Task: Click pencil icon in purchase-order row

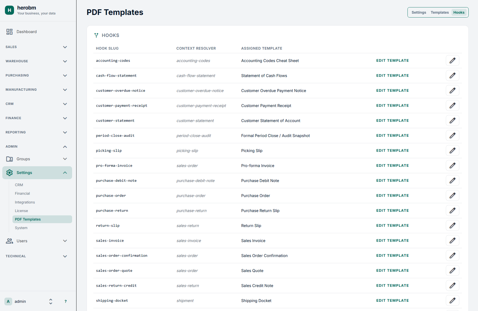Action: (x=452, y=195)
